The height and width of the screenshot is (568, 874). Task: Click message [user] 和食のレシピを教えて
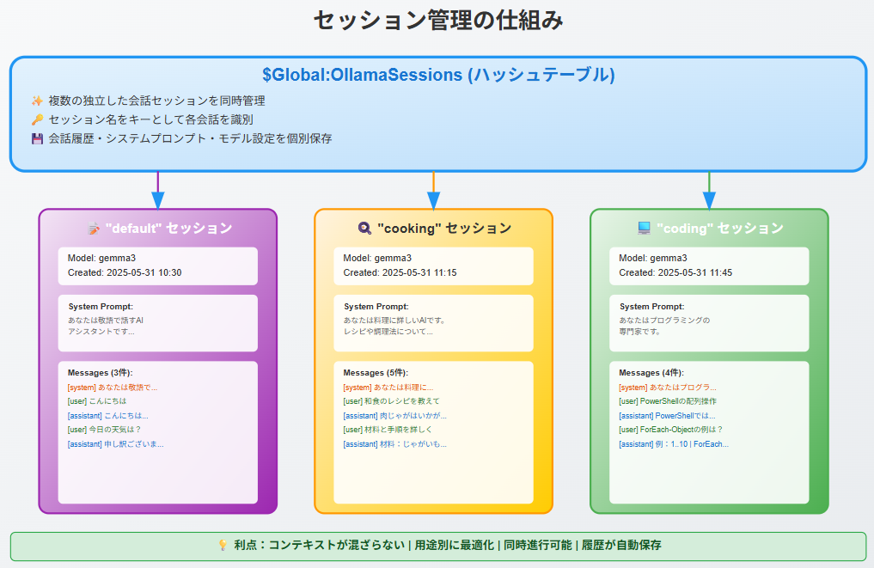(x=391, y=401)
